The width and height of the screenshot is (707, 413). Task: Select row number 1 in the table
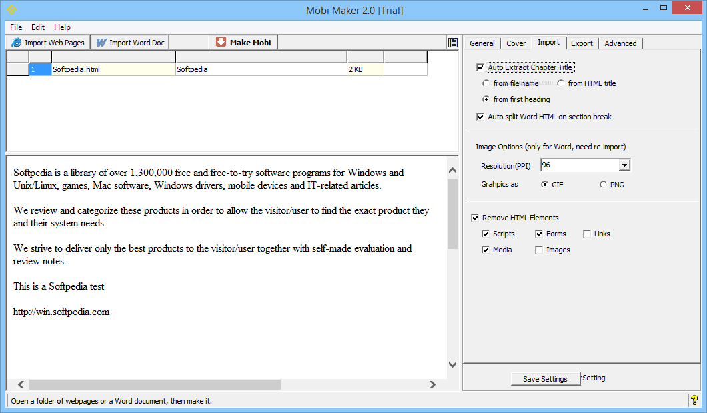tap(40, 69)
